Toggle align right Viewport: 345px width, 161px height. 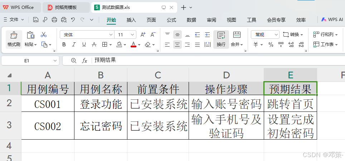tap(188, 45)
